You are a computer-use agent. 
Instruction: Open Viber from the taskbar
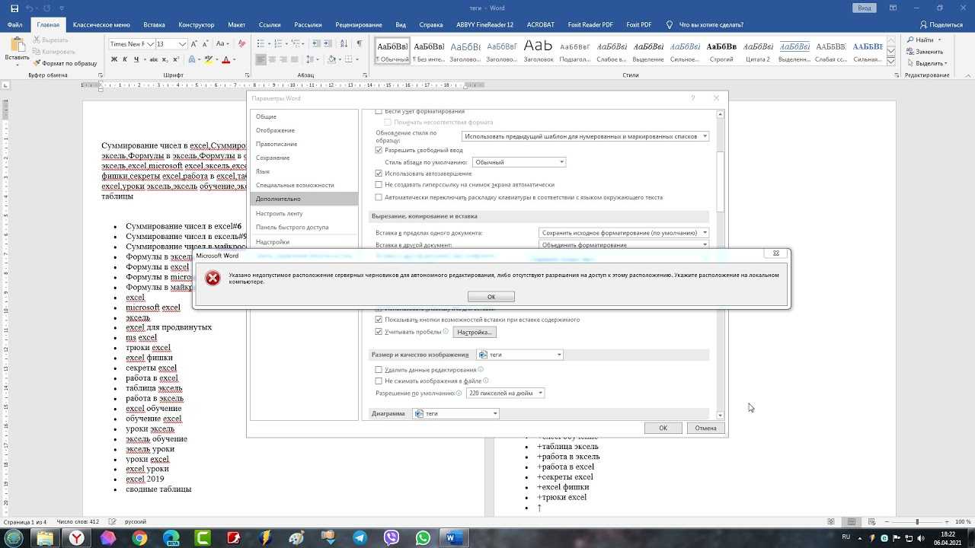pos(392,538)
